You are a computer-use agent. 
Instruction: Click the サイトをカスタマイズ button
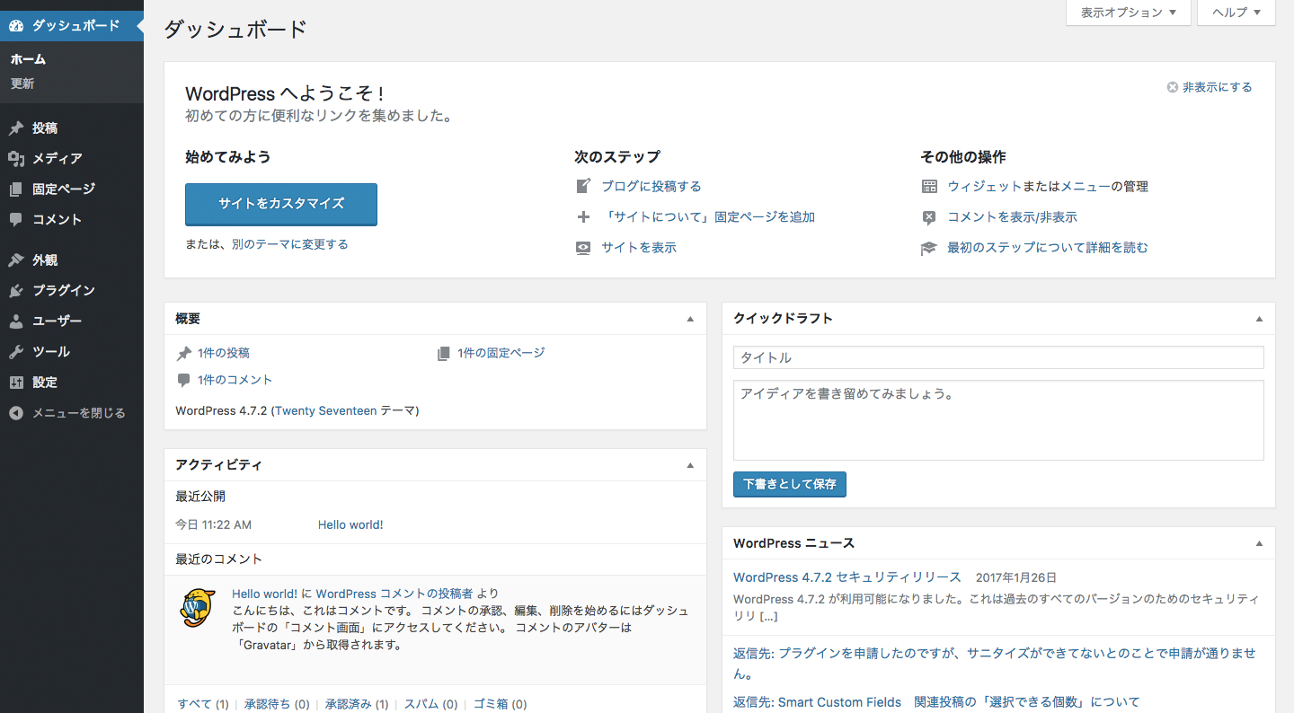click(281, 204)
